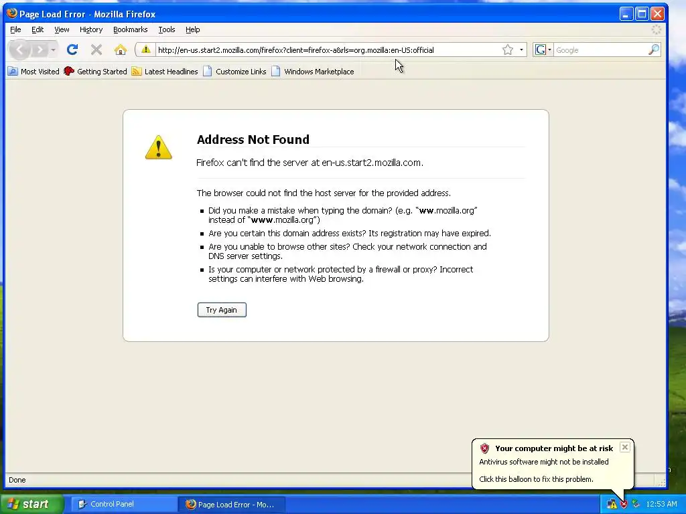Maximize the Firefox window
This screenshot has height=514, width=686.
point(642,14)
